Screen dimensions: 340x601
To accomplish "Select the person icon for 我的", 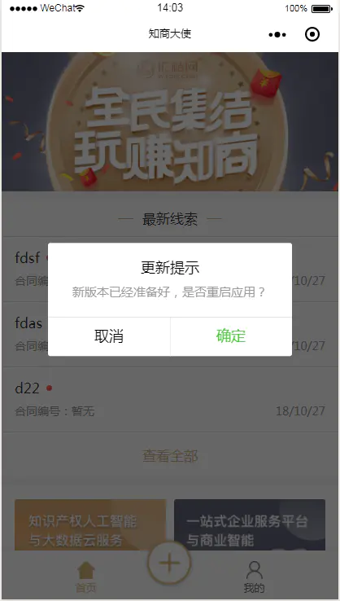I will pyautogui.click(x=255, y=570).
